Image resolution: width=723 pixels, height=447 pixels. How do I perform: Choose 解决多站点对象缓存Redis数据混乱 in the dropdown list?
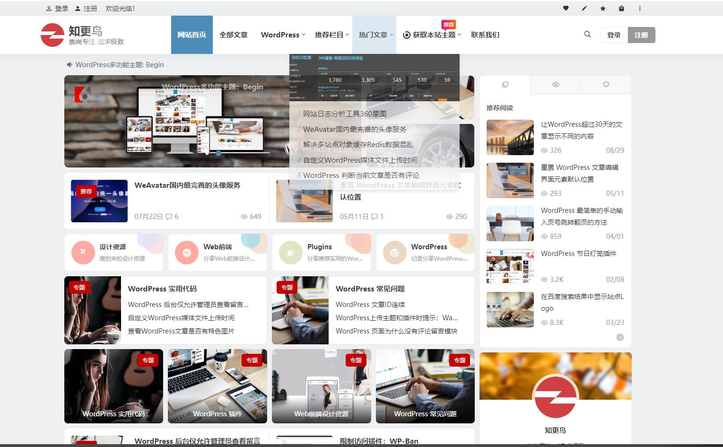(x=358, y=144)
